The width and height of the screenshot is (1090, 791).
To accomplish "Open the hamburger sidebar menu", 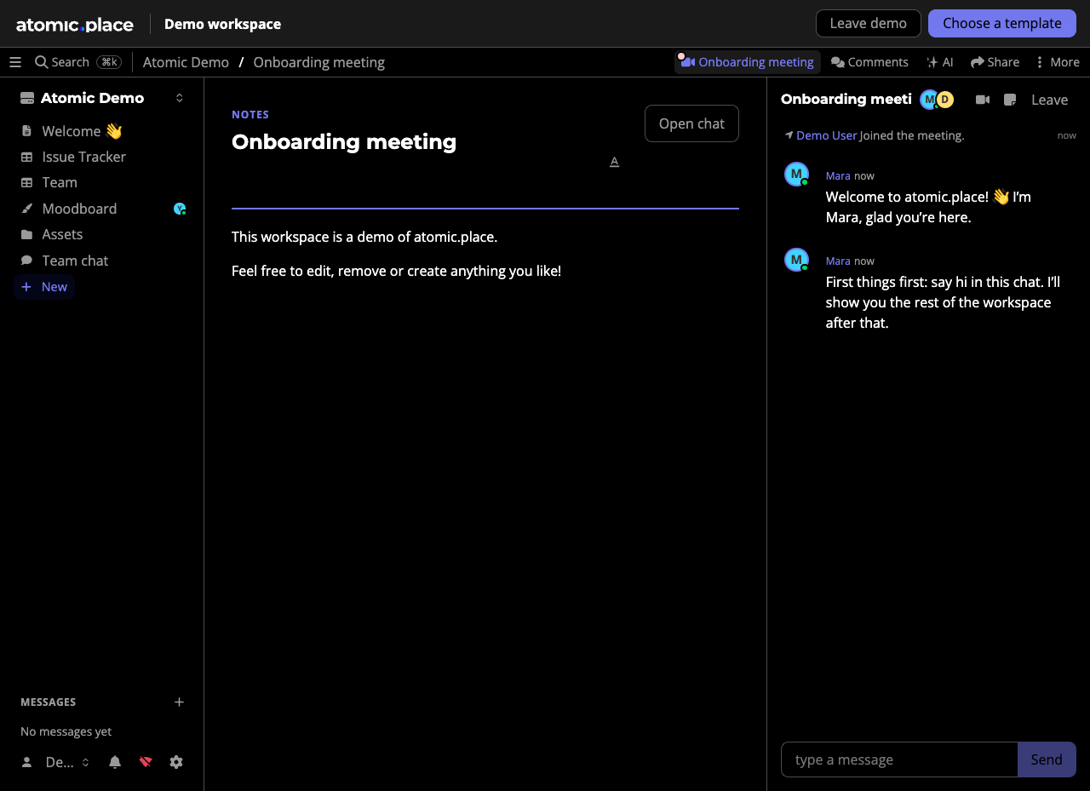I will point(15,62).
